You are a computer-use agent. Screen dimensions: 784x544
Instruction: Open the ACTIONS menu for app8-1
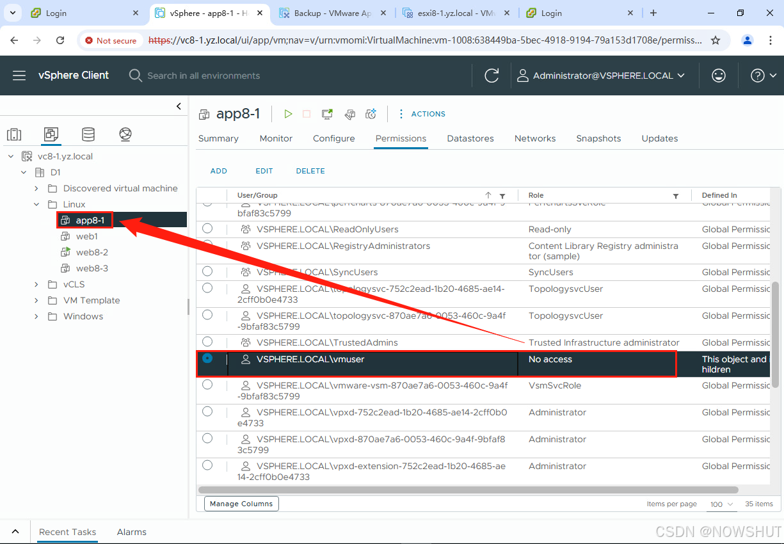point(422,114)
